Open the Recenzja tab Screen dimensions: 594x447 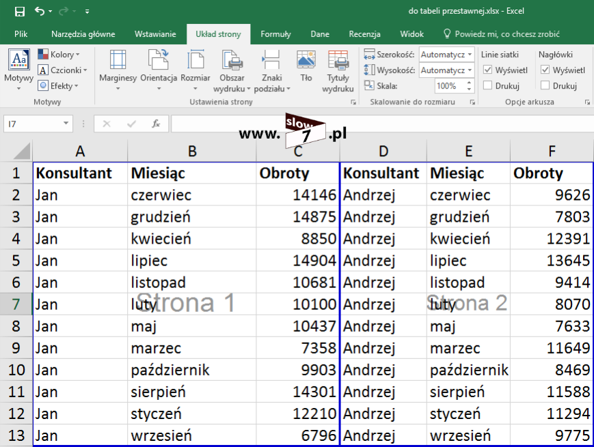point(364,34)
